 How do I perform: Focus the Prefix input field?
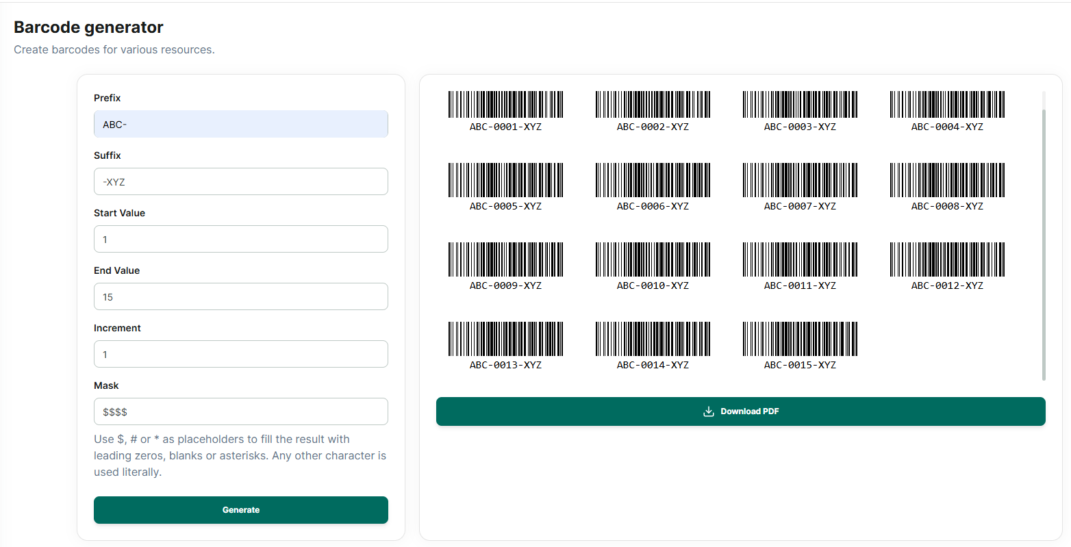pos(241,124)
